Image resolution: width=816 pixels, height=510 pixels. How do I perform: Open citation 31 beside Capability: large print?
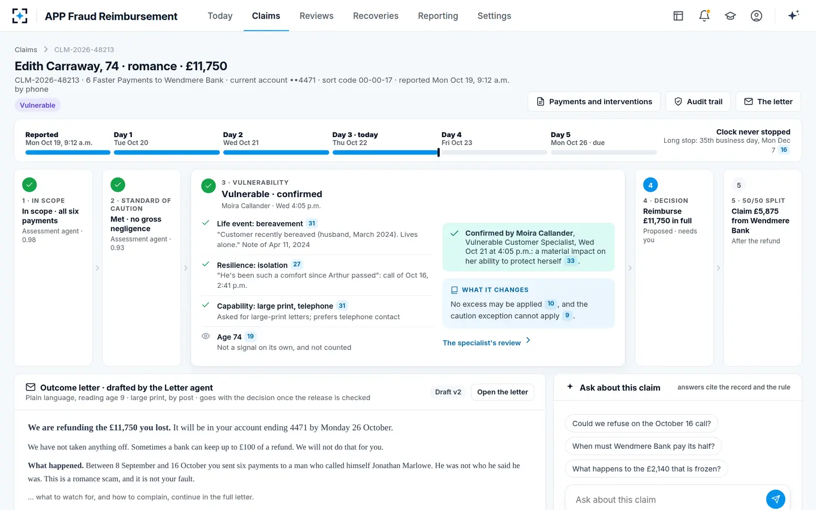[342, 305]
